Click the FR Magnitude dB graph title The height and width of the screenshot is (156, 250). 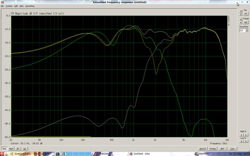click(x=37, y=13)
